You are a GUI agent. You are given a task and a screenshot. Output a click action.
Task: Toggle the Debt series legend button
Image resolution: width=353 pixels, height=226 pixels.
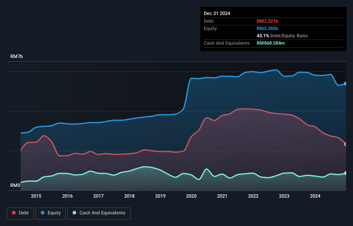[x=21, y=213]
